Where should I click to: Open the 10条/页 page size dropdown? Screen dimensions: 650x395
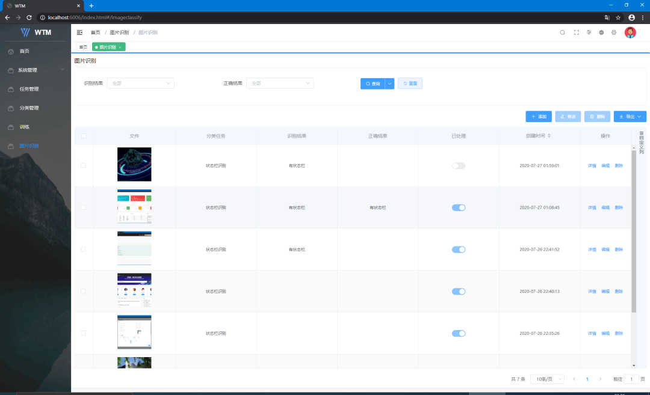pos(547,379)
